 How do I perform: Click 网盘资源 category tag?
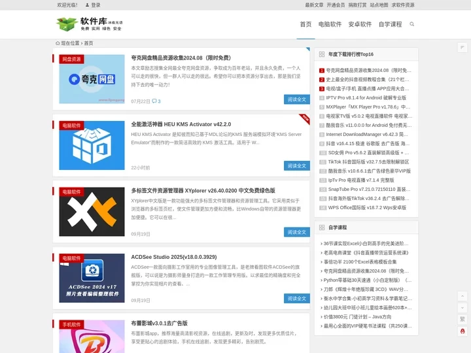point(71,59)
